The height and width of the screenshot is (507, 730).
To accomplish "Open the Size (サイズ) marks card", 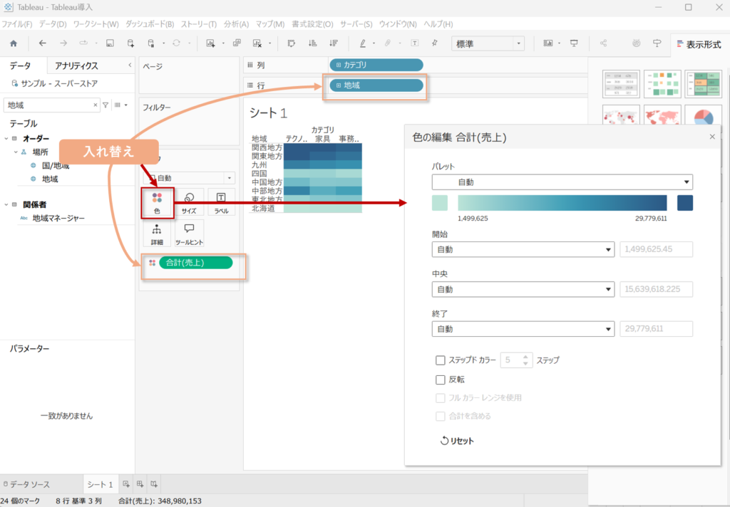I will (189, 202).
